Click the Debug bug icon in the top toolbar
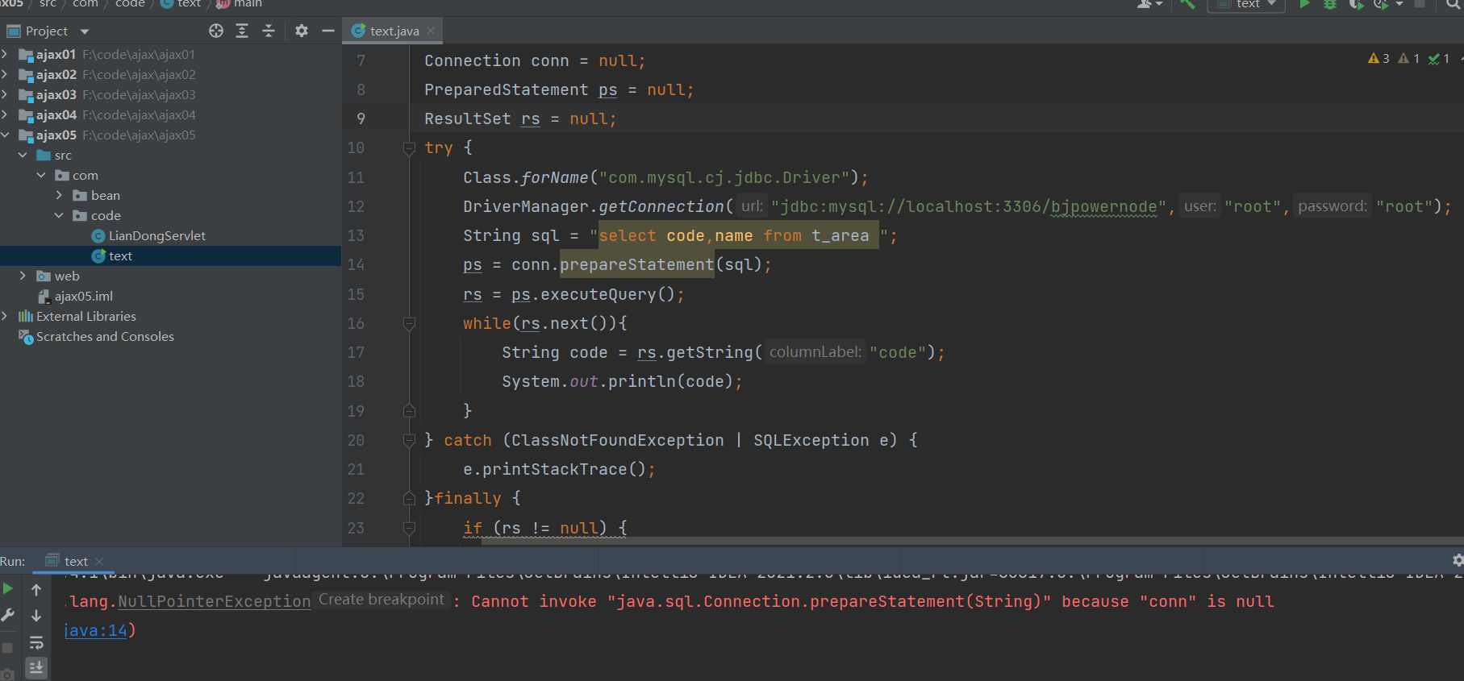Image resolution: width=1464 pixels, height=681 pixels. [1330, 4]
